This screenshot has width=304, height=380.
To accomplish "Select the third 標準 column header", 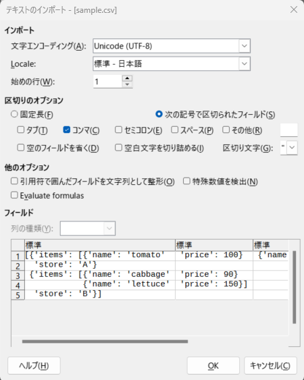I will 271,245.
